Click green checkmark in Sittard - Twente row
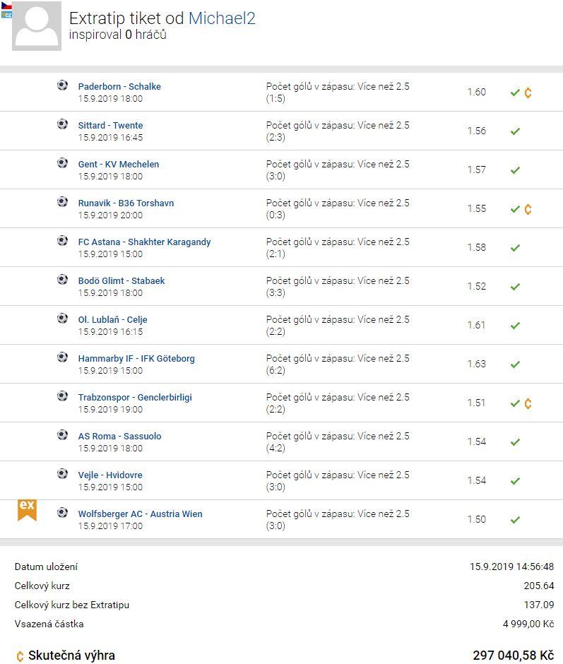Image resolution: width=563 pixels, height=664 pixels. [x=515, y=131]
